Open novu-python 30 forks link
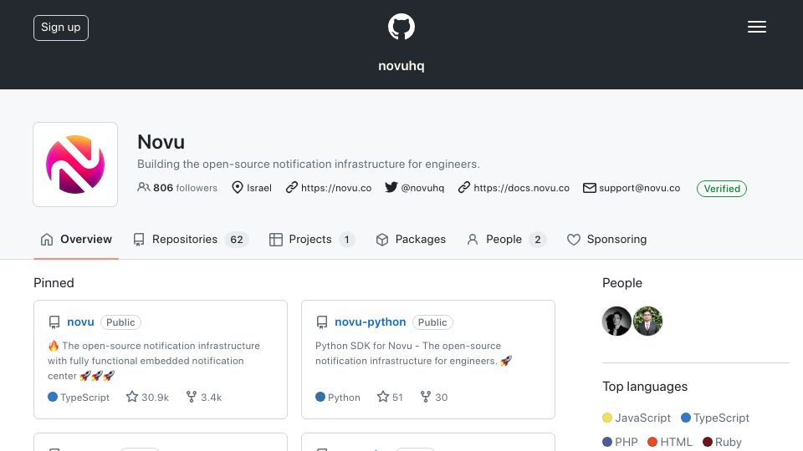 434,397
